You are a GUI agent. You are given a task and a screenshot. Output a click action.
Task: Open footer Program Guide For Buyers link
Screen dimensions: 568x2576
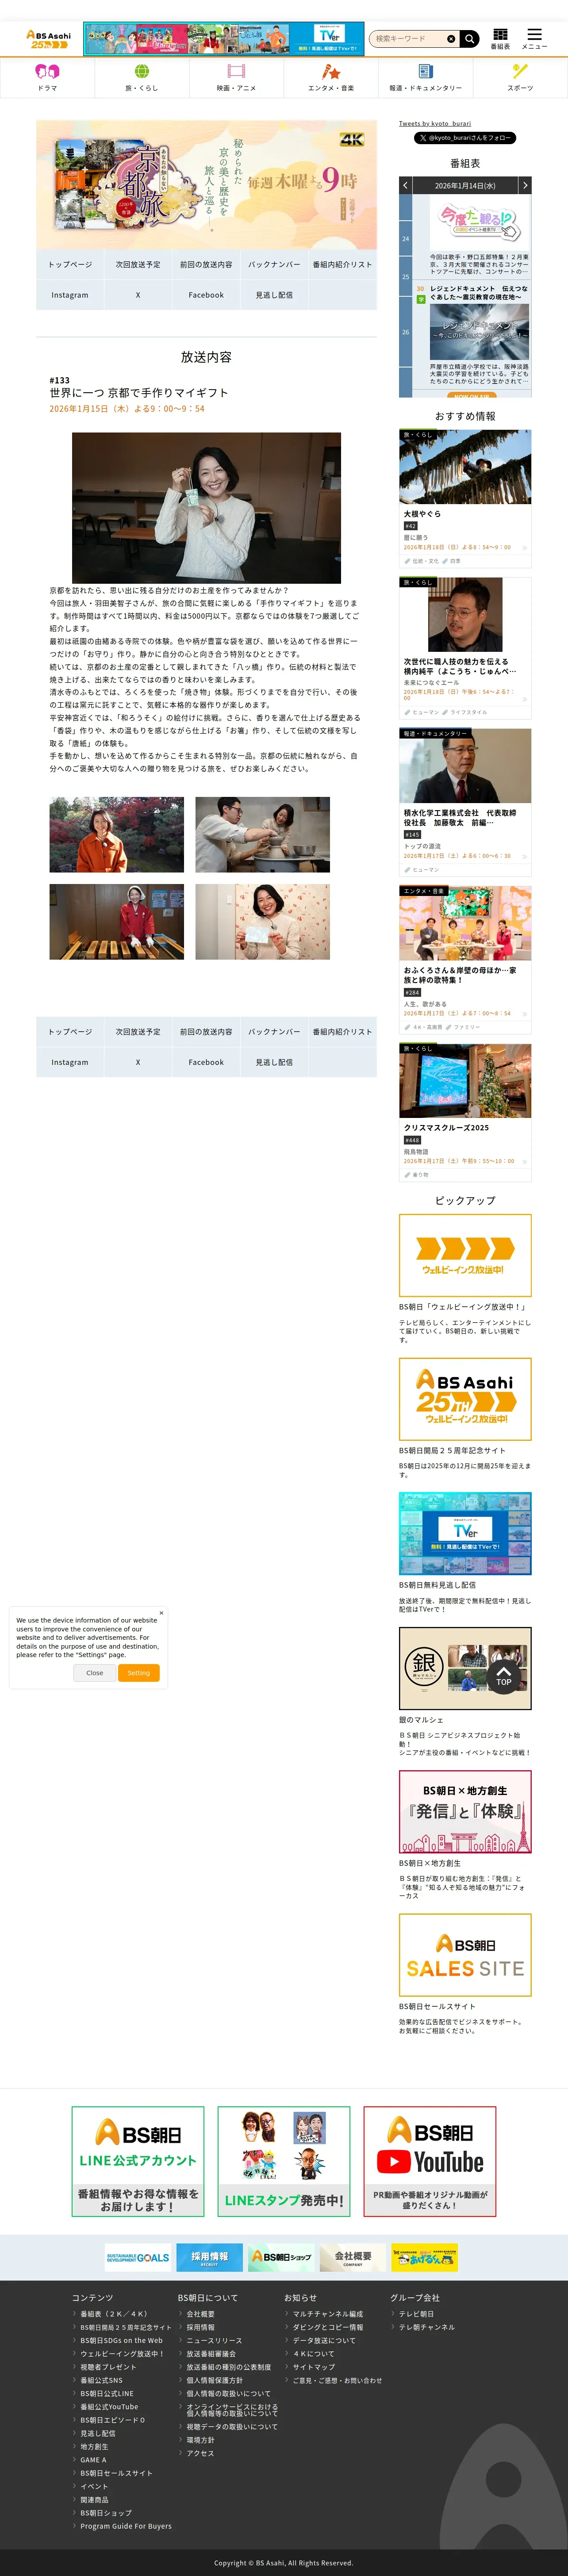(x=126, y=2526)
